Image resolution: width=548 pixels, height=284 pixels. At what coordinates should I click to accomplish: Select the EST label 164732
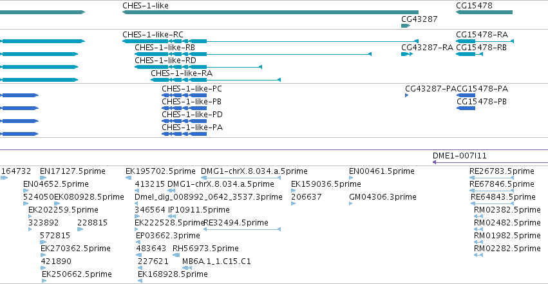pyautogui.click(x=16, y=171)
